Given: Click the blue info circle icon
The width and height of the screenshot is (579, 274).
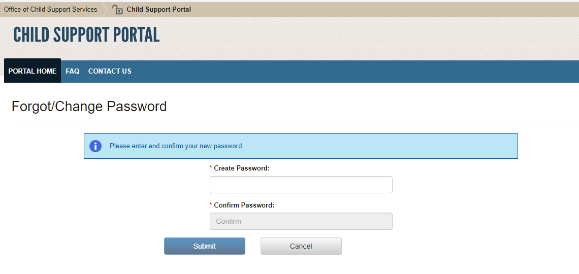Looking at the screenshot, I should [x=95, y=146].
